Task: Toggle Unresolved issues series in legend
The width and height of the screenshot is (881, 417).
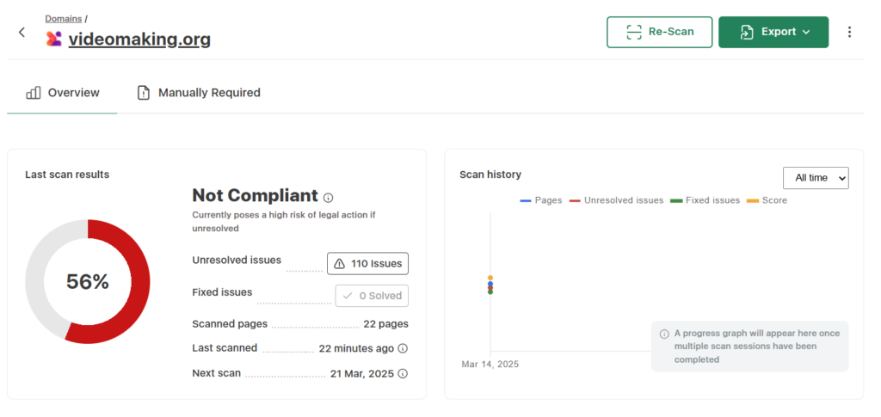Action: (x=616, y=200)
